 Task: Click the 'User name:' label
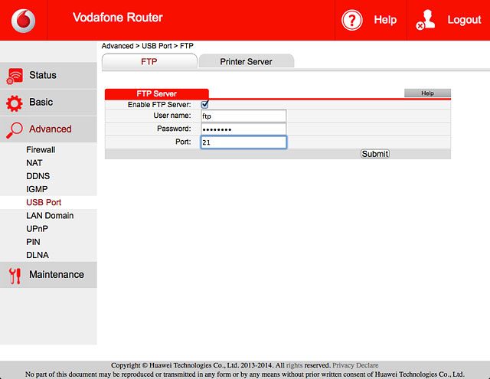click(171, 116)
